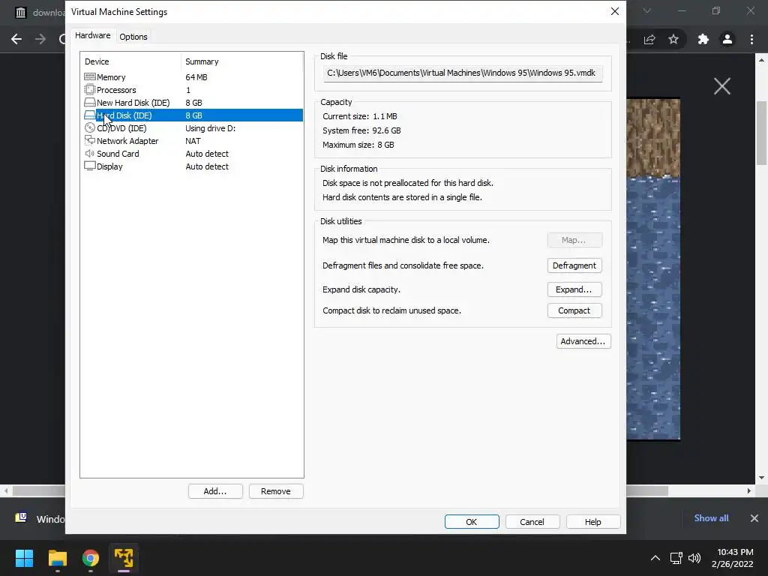Click the VMware Workstation taskbar icon
The height and width of the screenshot is (576, 768).
click(124, 558)
